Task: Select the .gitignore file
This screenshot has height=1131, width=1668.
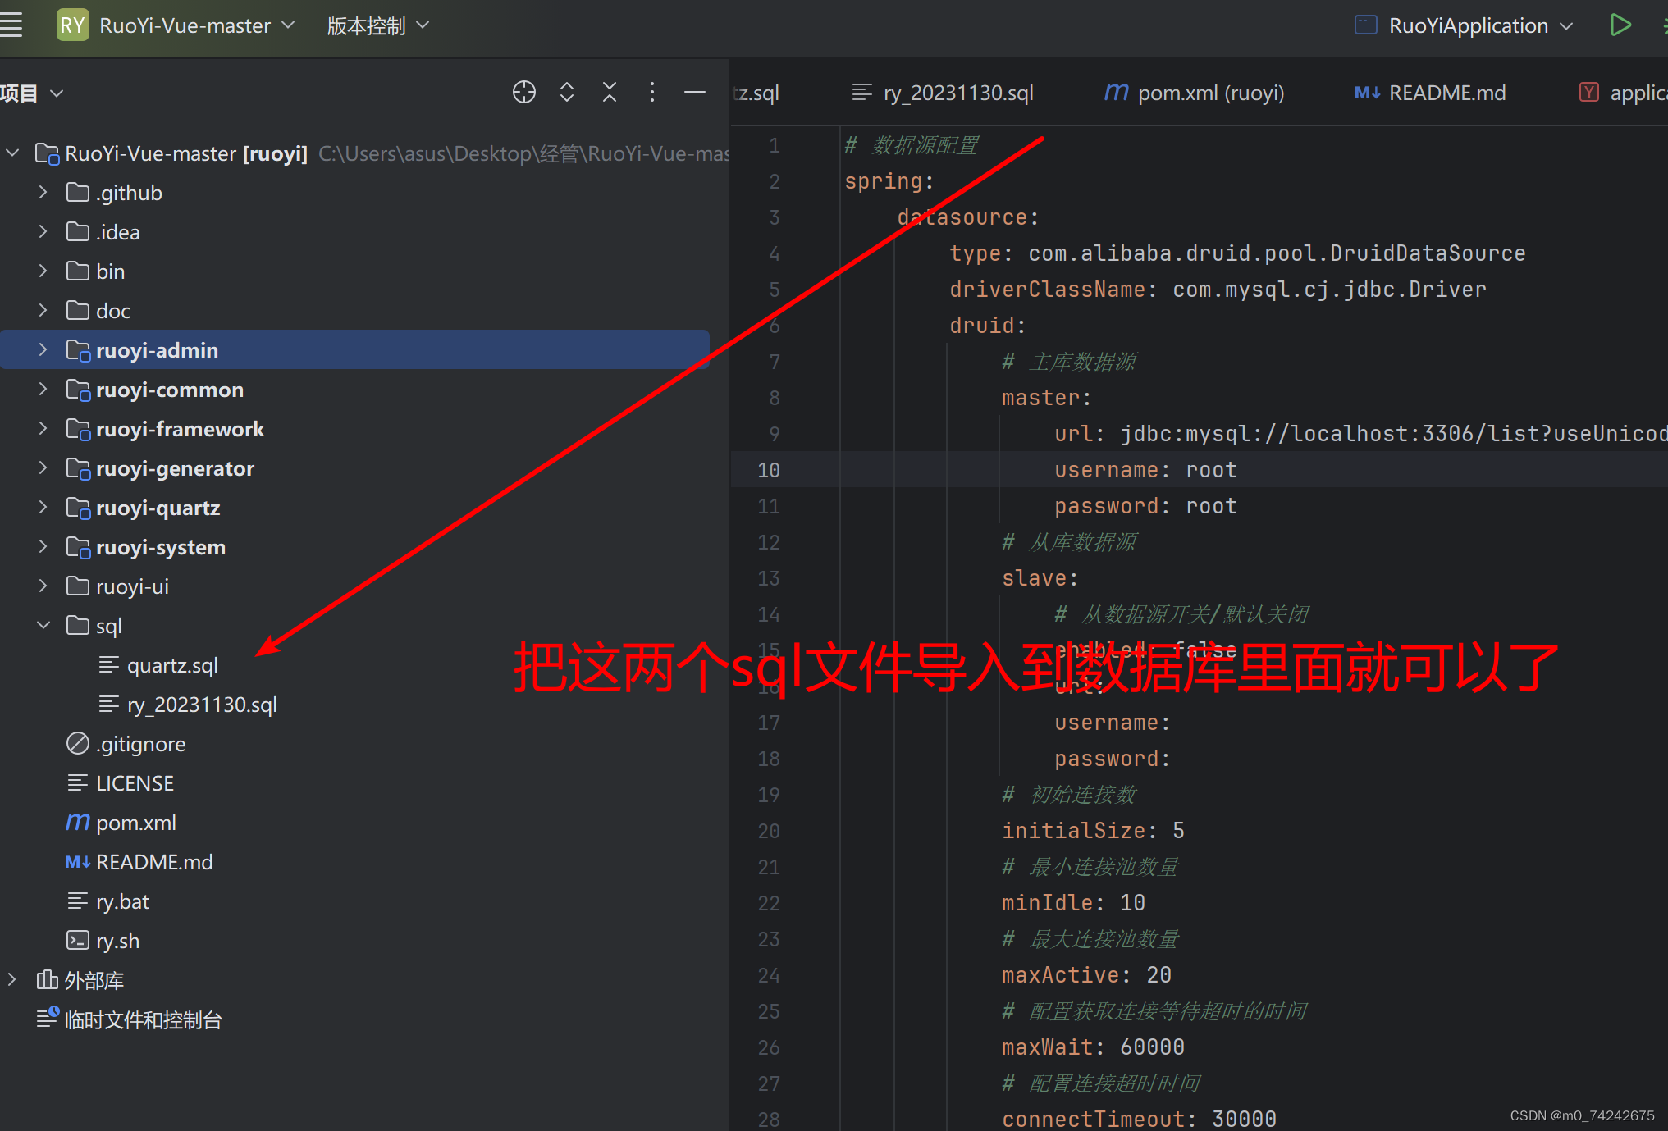Action: 140,744
